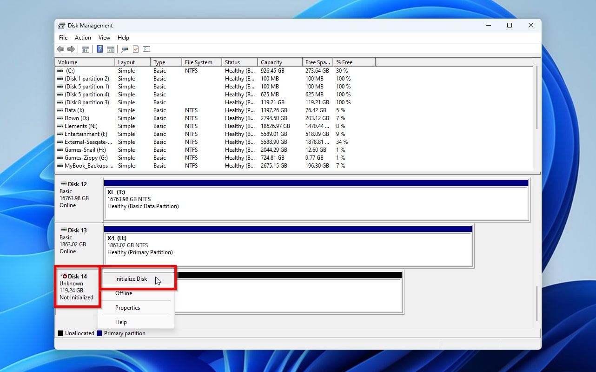Click the red error icon beside Disk 14
The image size is (596, 372).
64,277
